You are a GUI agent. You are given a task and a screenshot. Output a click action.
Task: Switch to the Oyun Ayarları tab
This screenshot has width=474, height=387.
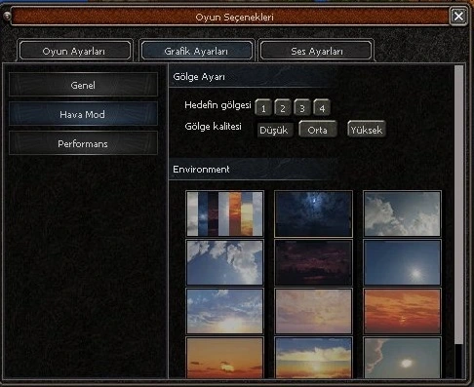click(74, 51)
